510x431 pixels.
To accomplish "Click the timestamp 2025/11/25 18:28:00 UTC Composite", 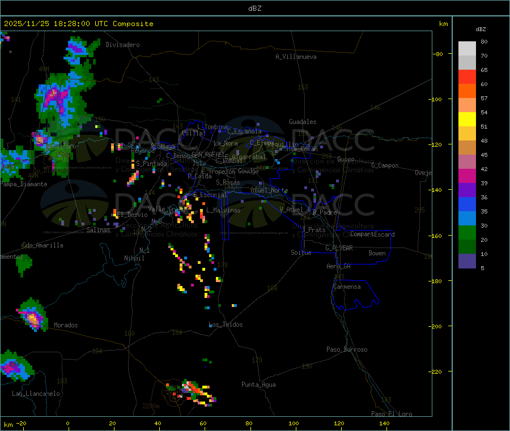I will [x=78, y=24].
